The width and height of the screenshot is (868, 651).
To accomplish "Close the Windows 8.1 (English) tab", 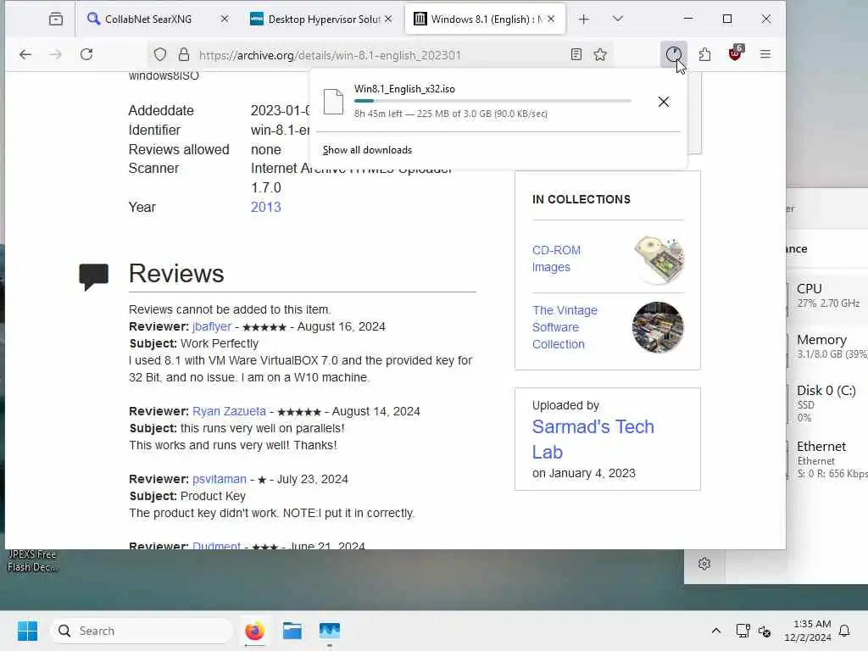I will click(551, 19).
